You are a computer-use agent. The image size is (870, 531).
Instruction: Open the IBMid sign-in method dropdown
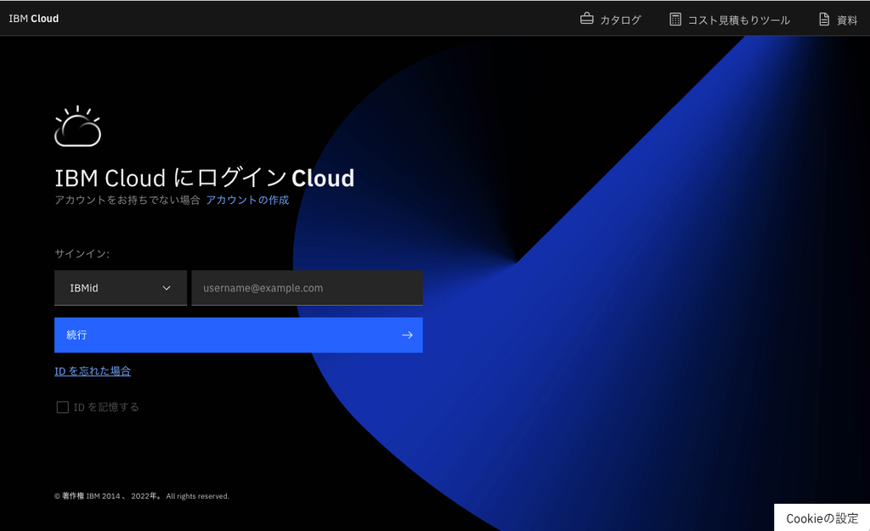(120, 288)
